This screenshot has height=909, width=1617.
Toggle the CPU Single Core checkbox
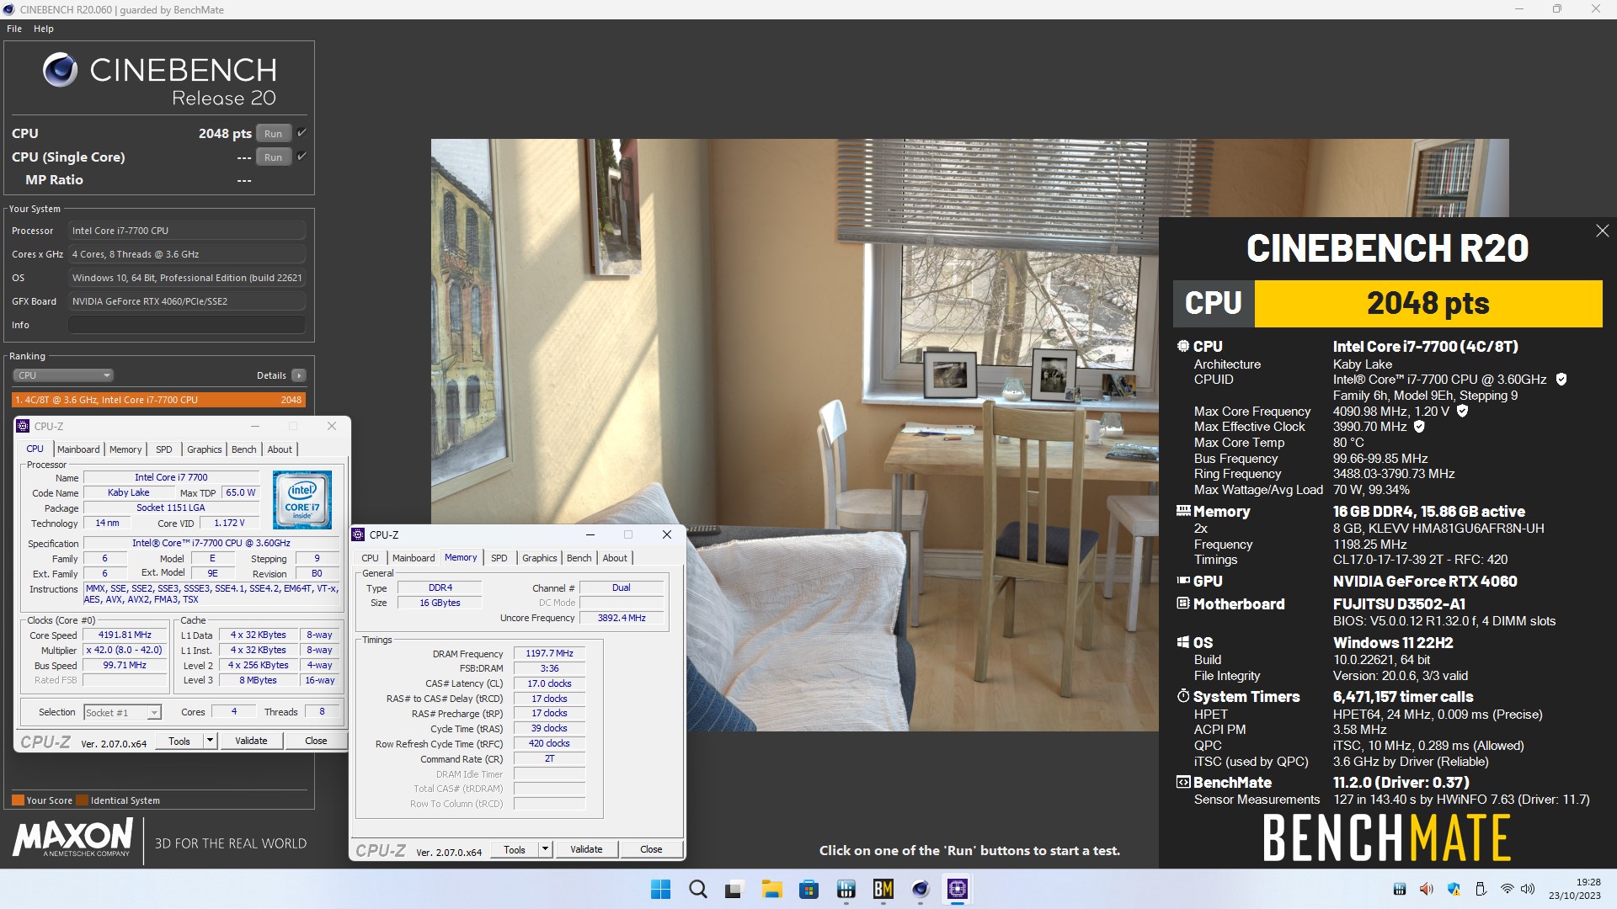[x=302, y=157]
